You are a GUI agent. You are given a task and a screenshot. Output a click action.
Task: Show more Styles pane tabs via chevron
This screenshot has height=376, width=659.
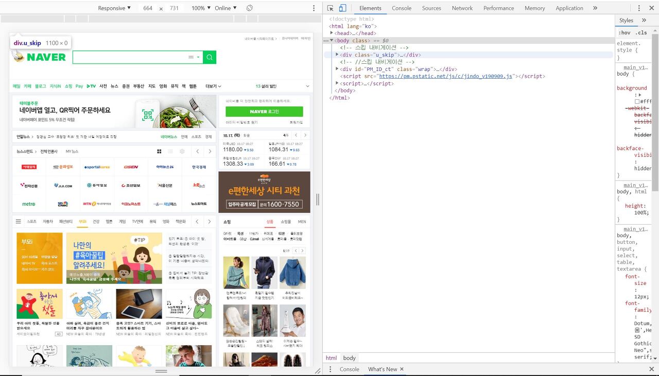[644, 20]
